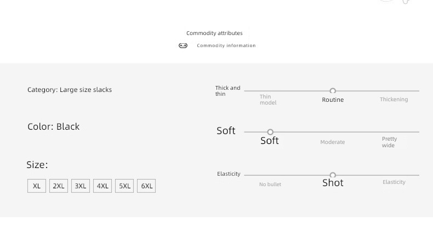433x231 pixels.
Task: Click the gamepad icon beside Commodity information
Action: tap(183, 45)
